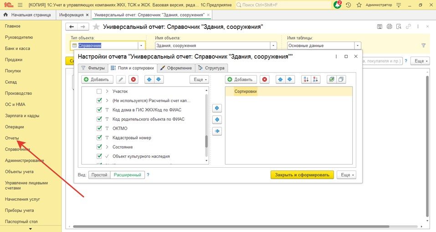Image resolution: width=436 pixels, height=232 pixels.
Task: Select Простой view mode
Action: click(x=99, y=175)
